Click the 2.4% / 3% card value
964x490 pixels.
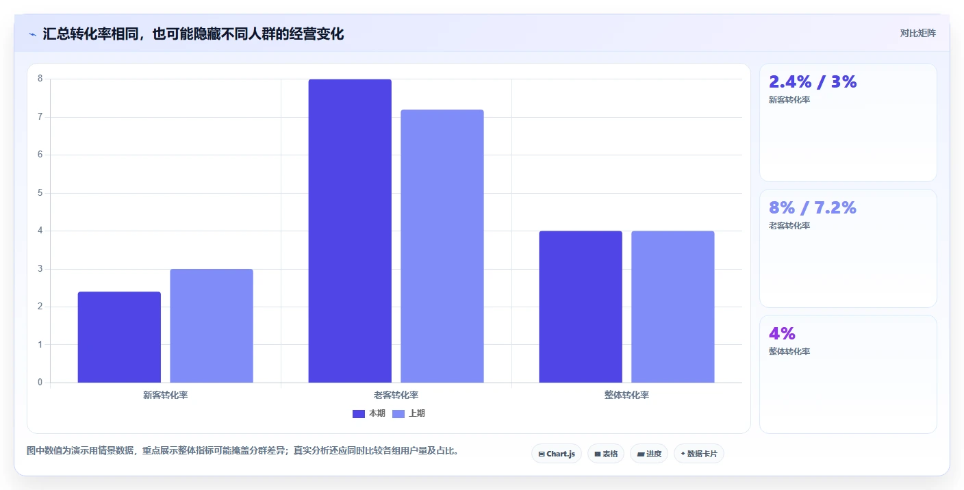coord(813,82)
